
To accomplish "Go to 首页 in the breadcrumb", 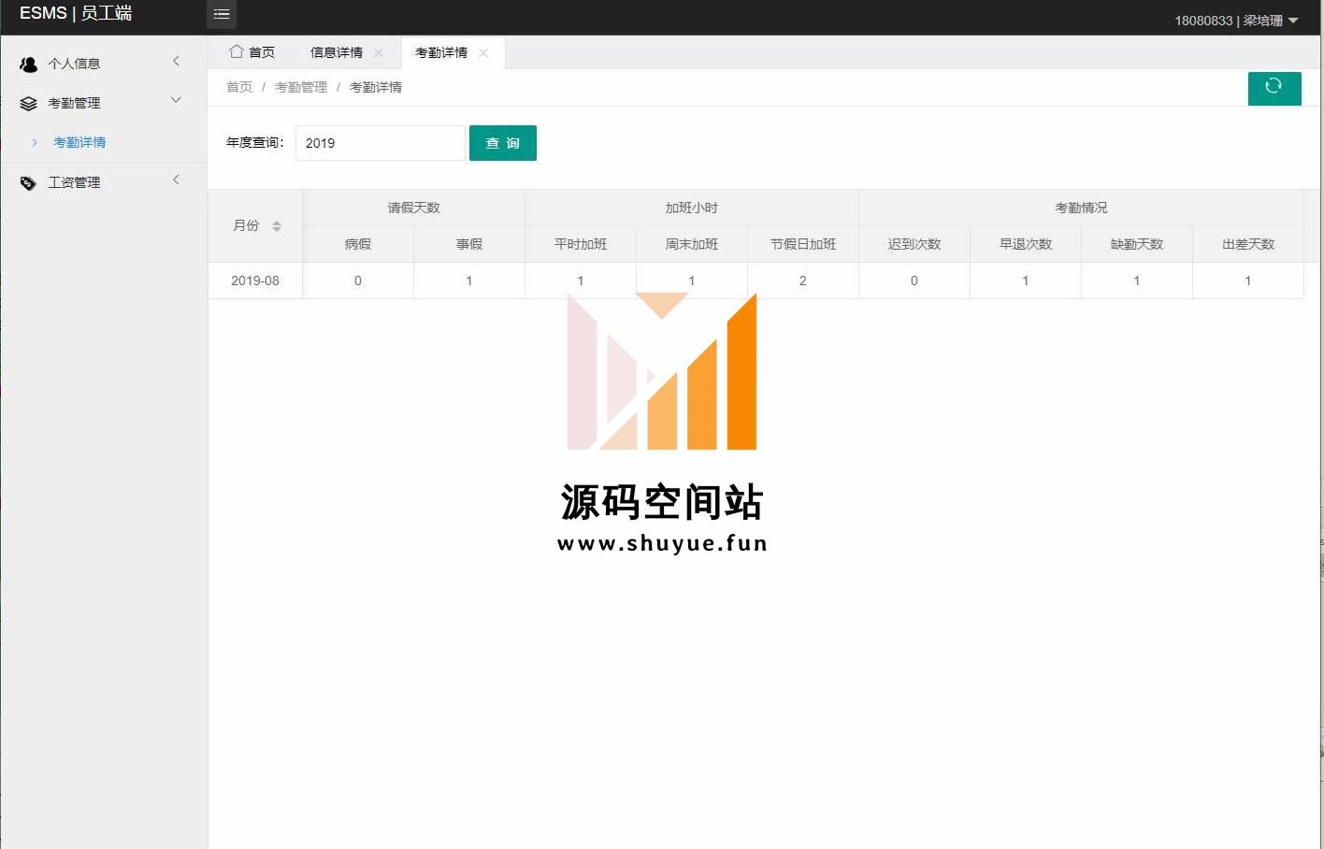I will click(239, 87).
